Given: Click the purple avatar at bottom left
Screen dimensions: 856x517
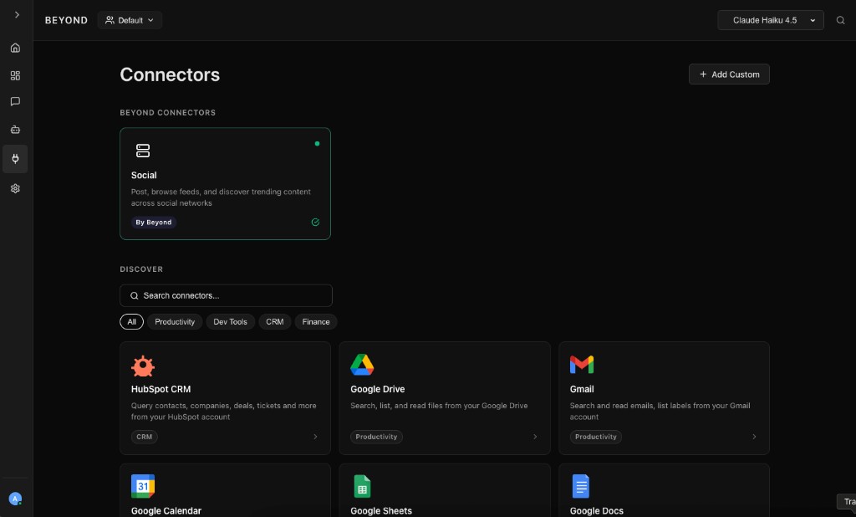Looking at the screenshot, I should 15,499.
